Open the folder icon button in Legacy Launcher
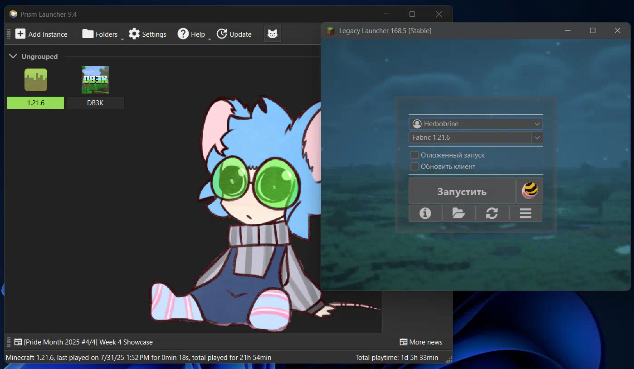The height and width of the screenshot is (369, 634). click(459, 213)
